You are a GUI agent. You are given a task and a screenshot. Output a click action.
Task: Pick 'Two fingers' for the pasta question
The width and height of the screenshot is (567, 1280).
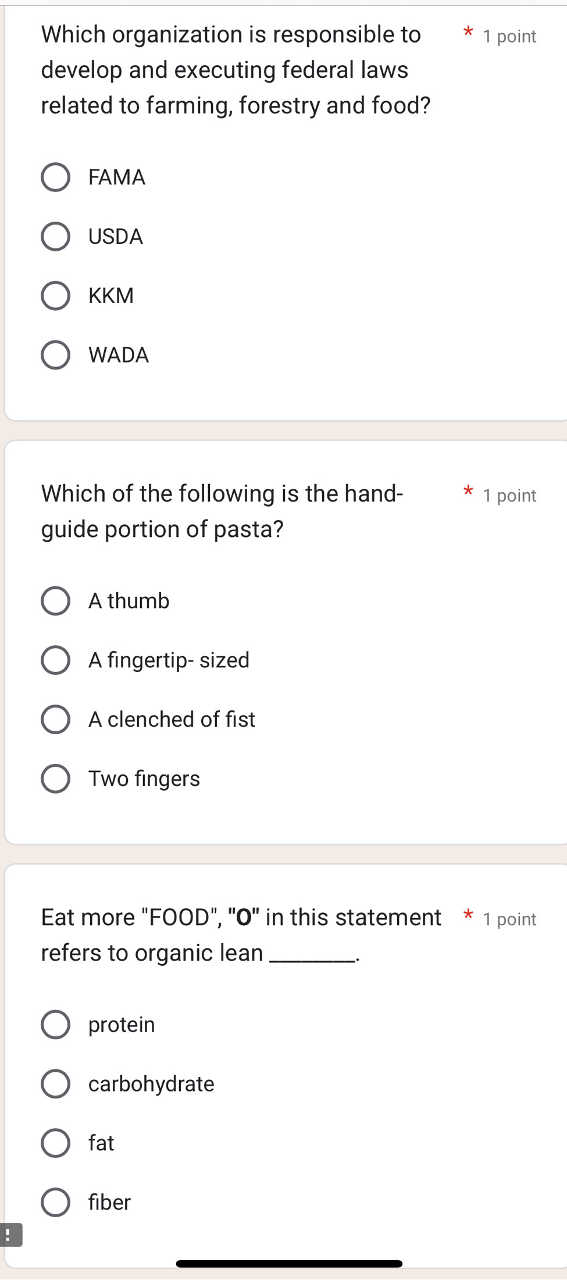point(55,778)
